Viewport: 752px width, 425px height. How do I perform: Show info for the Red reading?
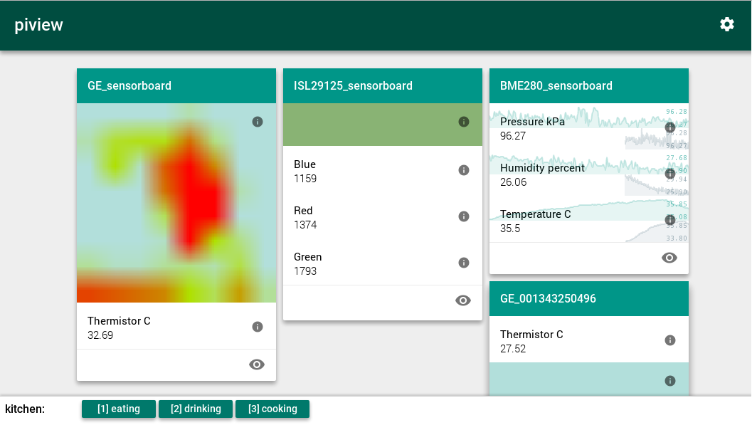[464, 216]
